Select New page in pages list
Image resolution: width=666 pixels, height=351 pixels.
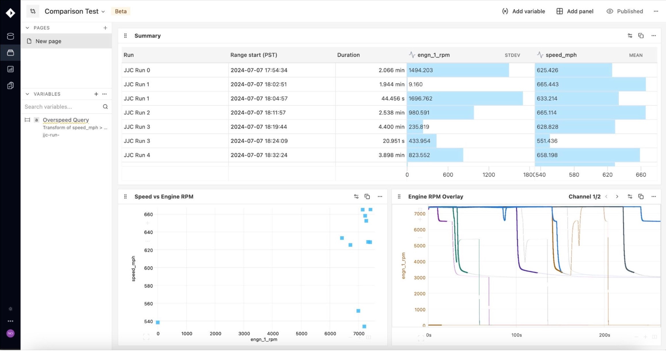tap(48, 41)
